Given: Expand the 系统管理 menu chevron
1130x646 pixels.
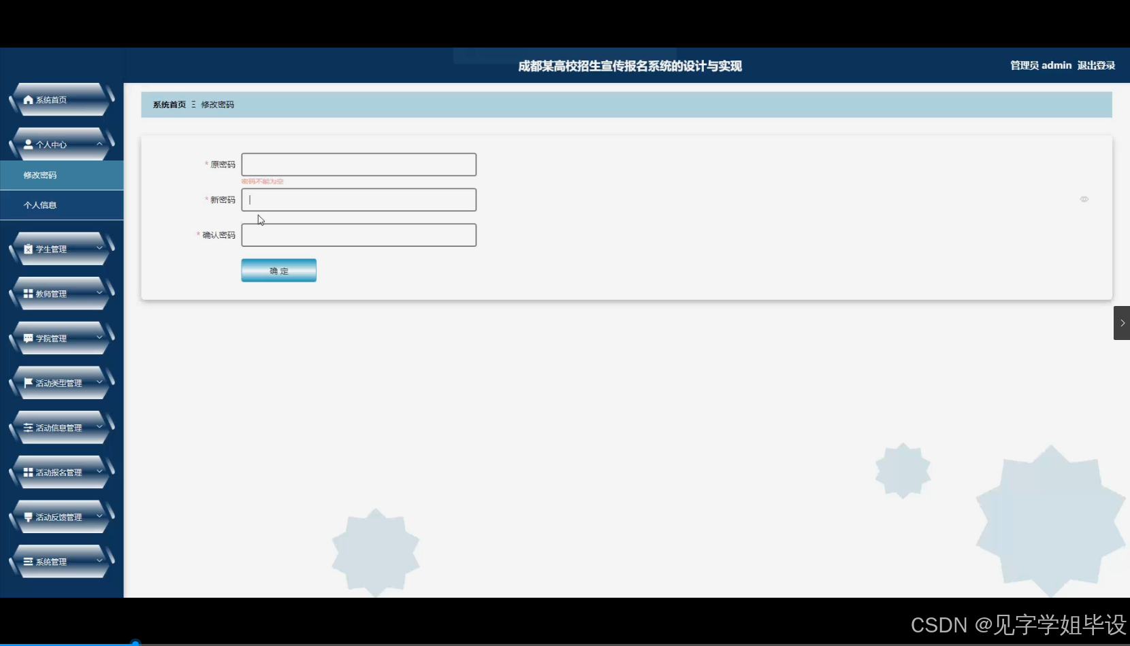Looking at the screenshot, I should click(x=99, y=561).
